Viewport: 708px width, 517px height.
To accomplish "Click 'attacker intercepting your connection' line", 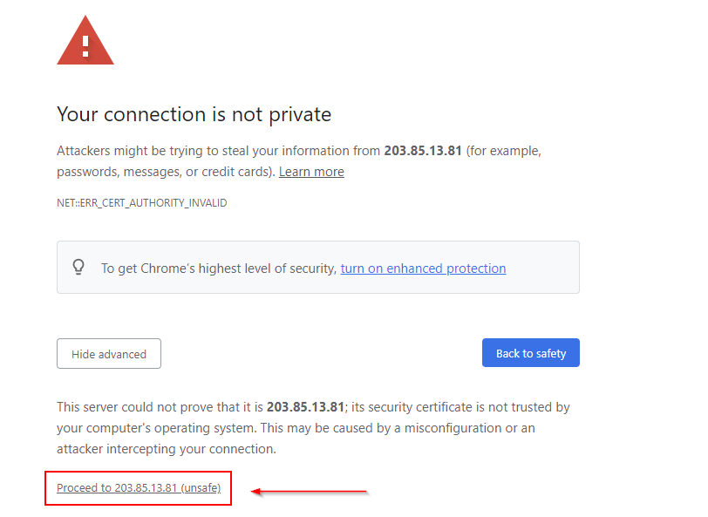I will click(166, 450).
